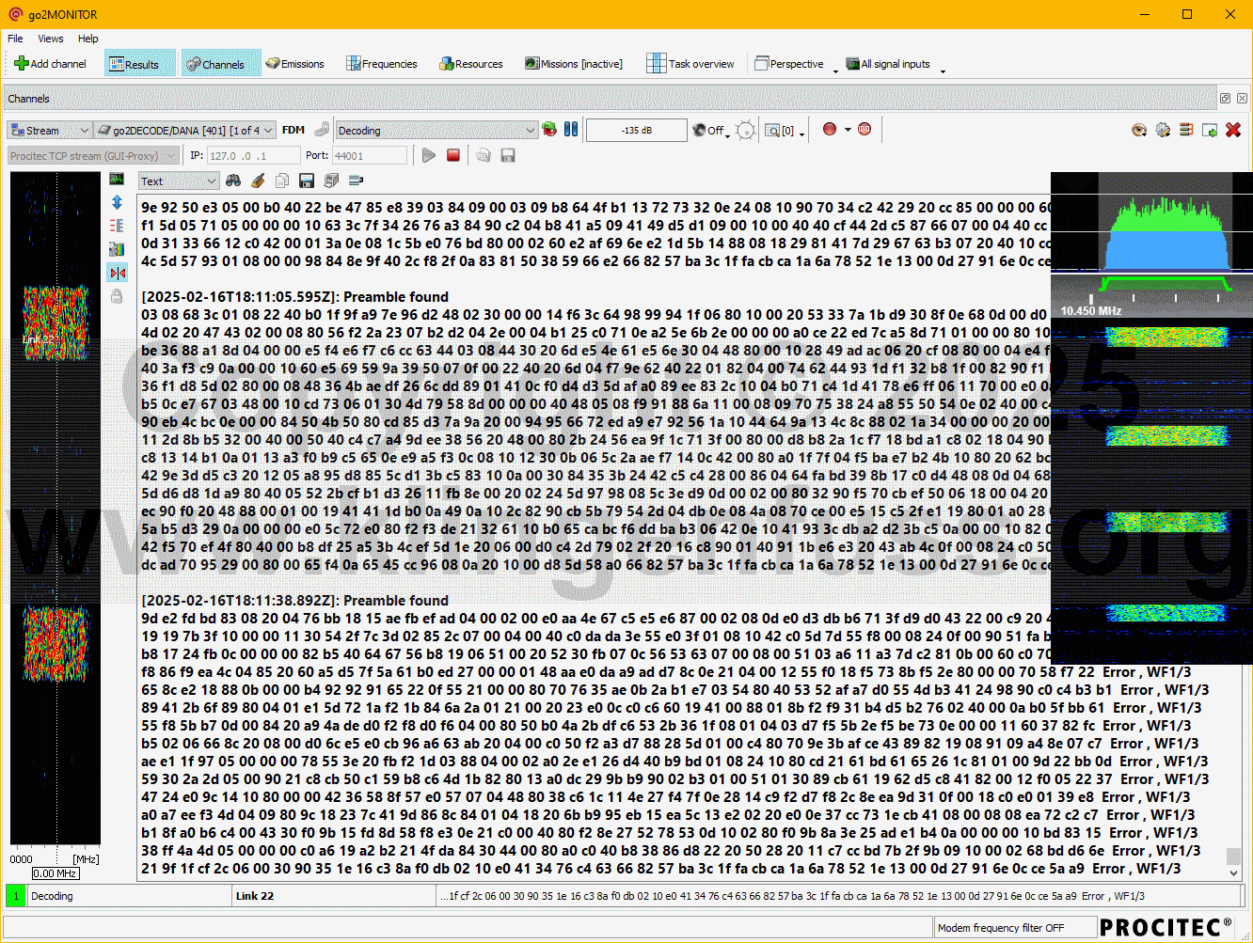Save decoded text with the floppy disk icon
Viewport: 1253px width, 943px height.
pos(307,181)
